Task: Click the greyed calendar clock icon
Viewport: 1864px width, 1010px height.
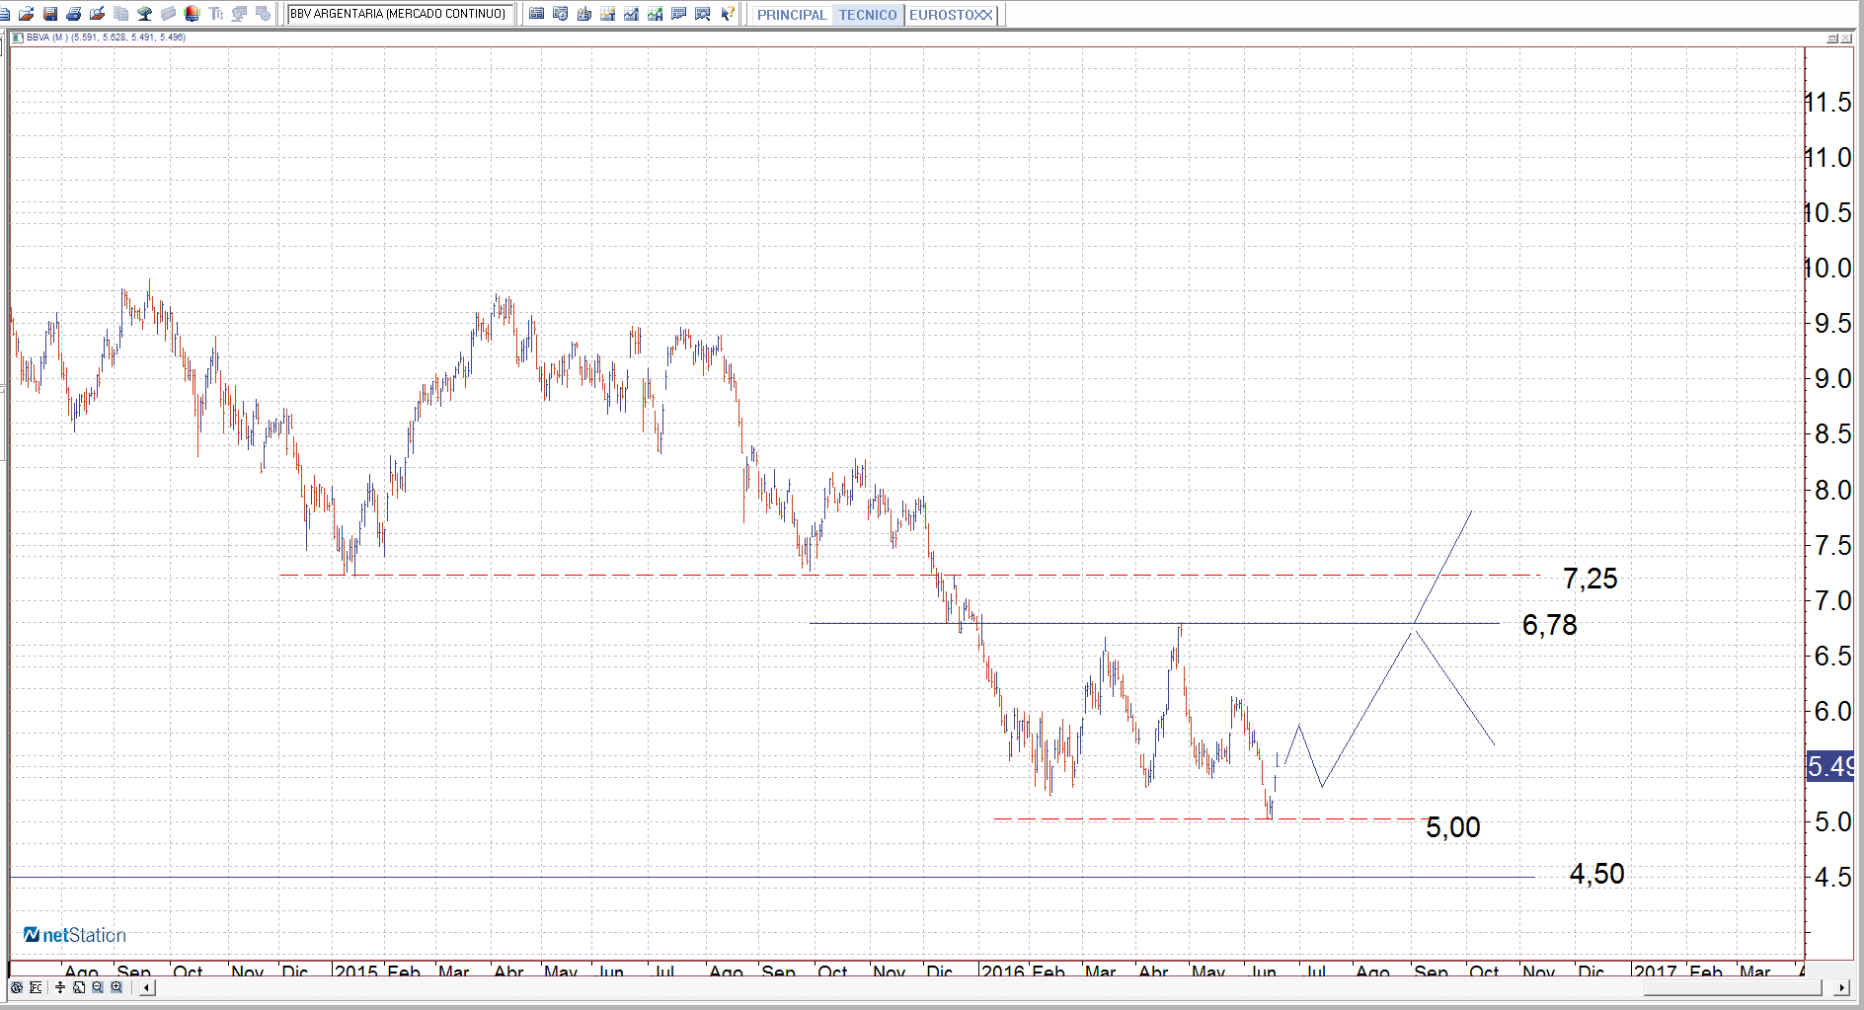Action: pyautogui.click(x=264, y=14)
